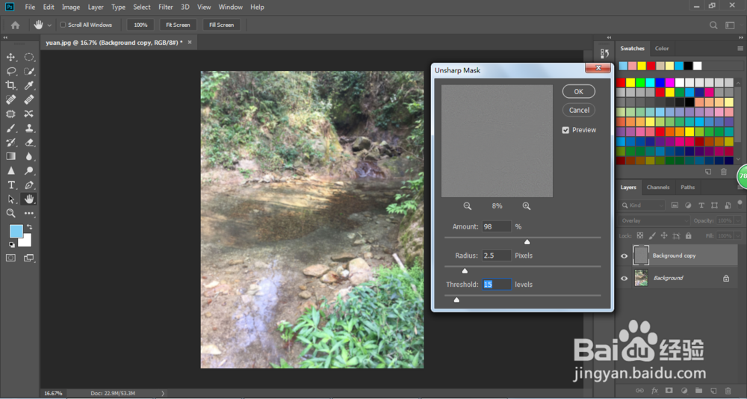The height and width of the screenshot is (399, 747).
Task: Uncheck the Preview checkbox
Action: coord(565,130)
